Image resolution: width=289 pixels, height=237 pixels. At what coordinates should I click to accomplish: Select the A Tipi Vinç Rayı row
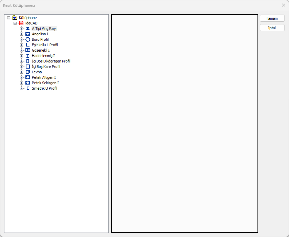point(44,29)
